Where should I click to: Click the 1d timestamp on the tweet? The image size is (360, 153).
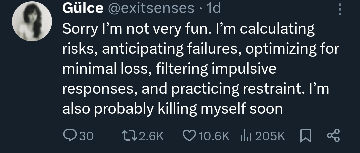pyautogui.click(x=213, y=8)
